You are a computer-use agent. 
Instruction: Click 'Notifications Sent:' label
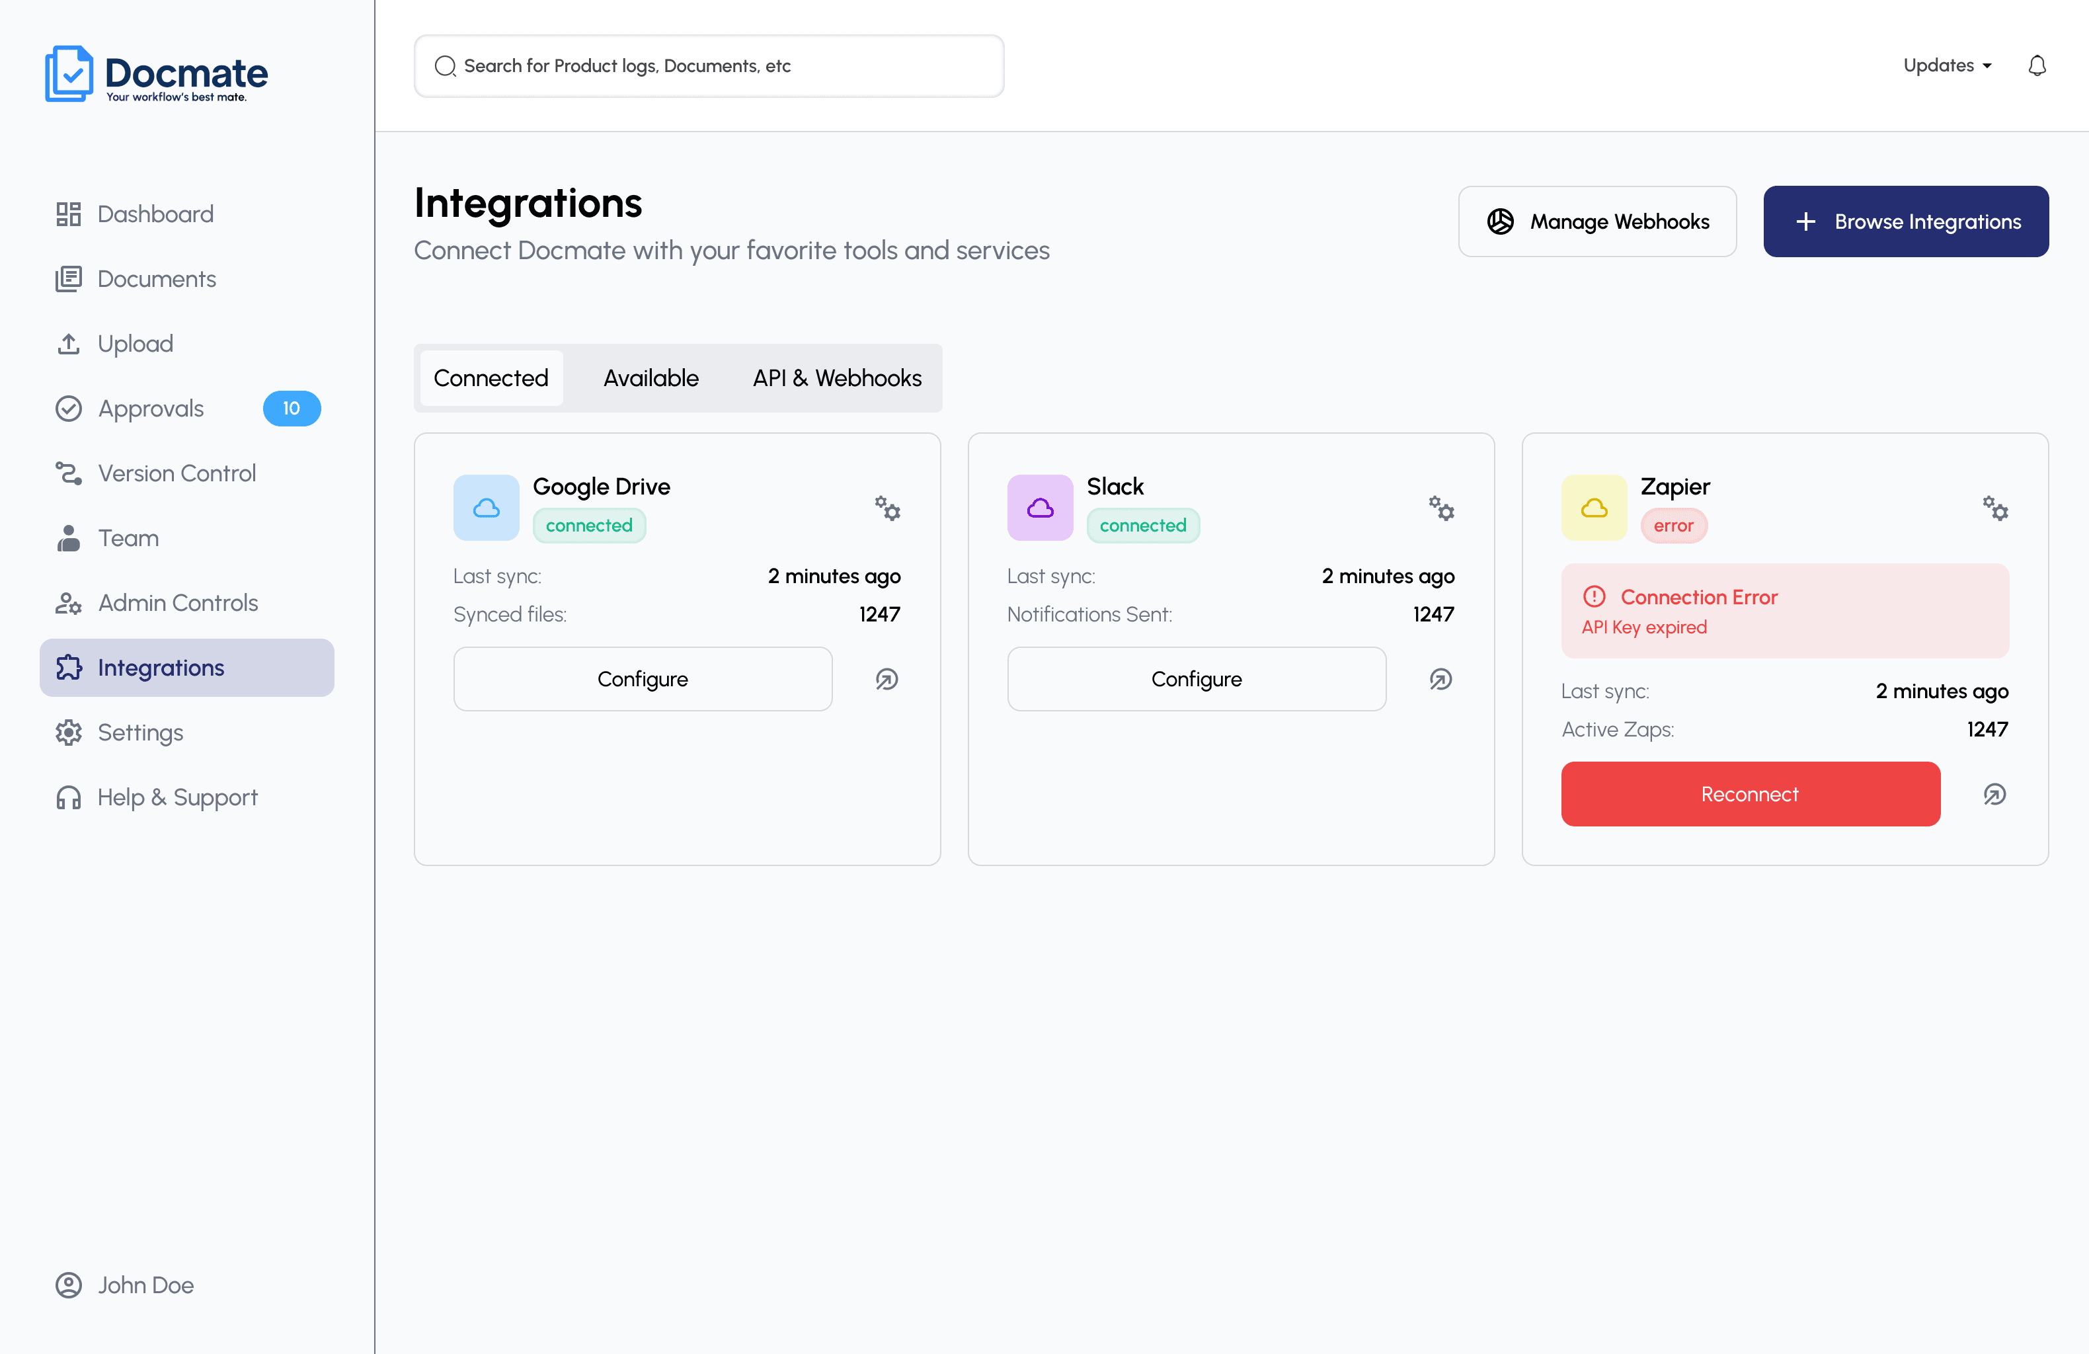click(1089, 614)
